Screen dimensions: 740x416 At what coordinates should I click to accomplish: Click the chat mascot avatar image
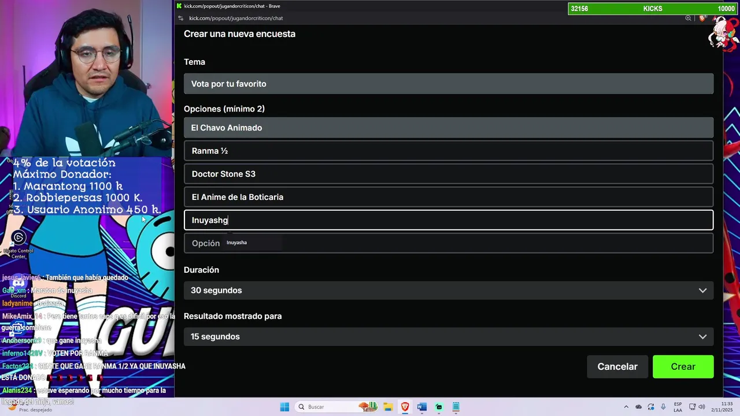[724, 35]
